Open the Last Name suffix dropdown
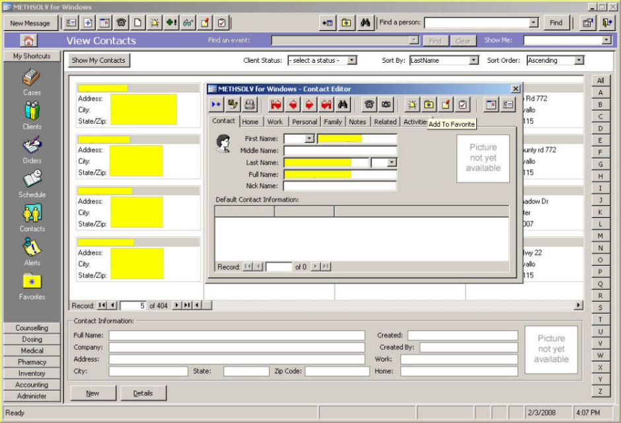The image size is (621, 423). [391, 163]
